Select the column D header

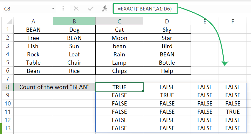tap(167, 21)
